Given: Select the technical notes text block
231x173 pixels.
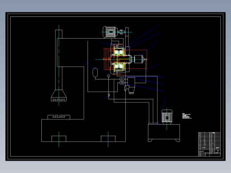Looking at the screenshot, I should [x=187, y=116].
